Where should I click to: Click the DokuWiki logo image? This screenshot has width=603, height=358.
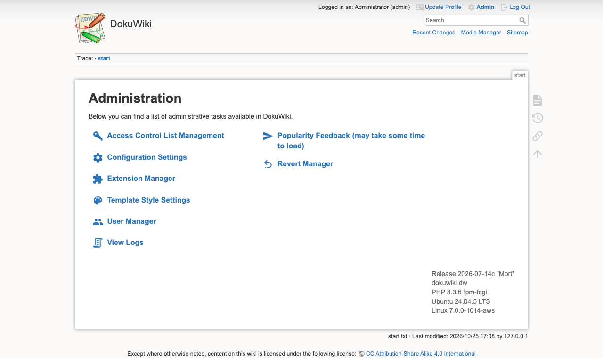[x=90, y=28]
